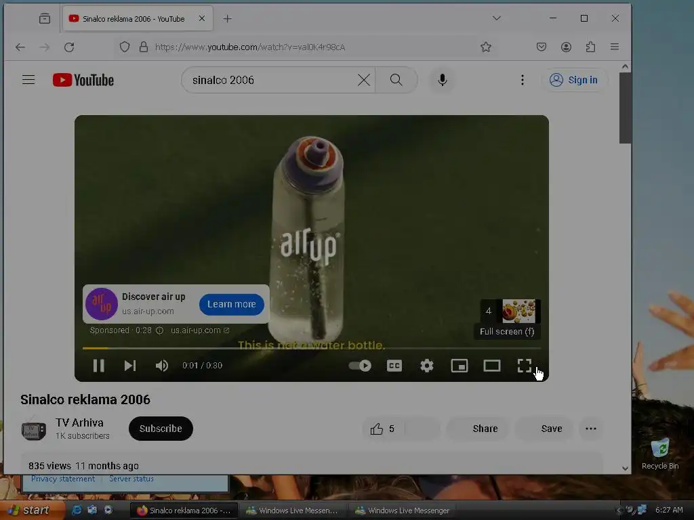
Task: Save the video to a playlist
Action: pos(544,429)
